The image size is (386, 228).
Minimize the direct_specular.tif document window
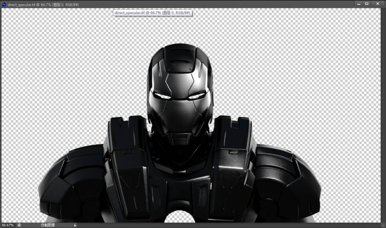[359, 4]
